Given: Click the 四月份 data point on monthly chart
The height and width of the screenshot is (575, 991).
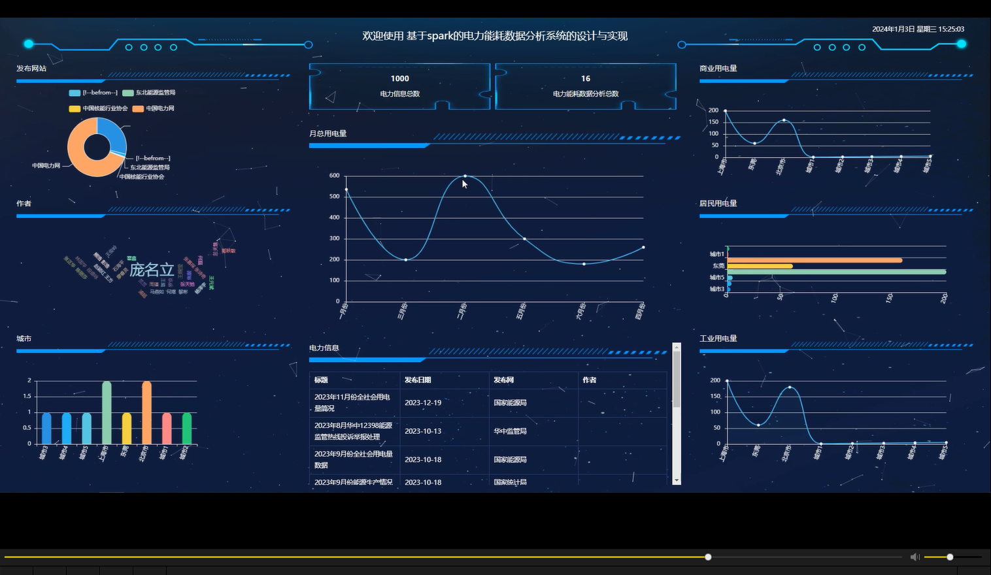Looking at the screenshot, I should tap(643, 247).
